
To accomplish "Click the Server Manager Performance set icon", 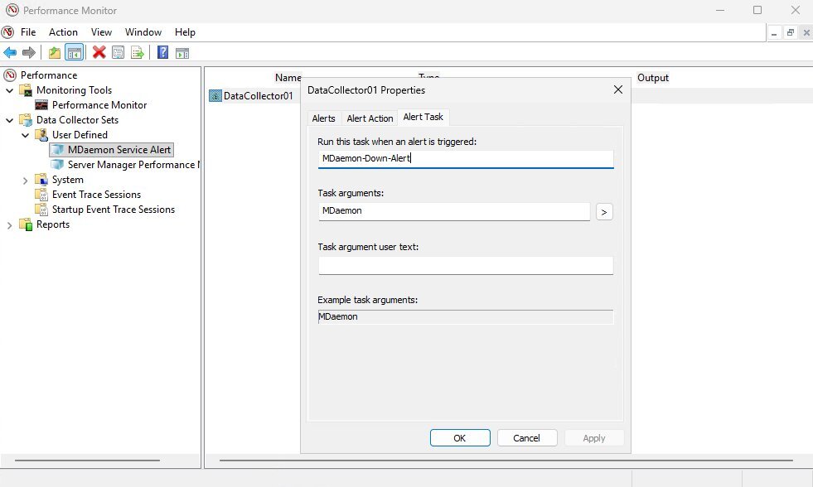I will [x=57, y=165].
